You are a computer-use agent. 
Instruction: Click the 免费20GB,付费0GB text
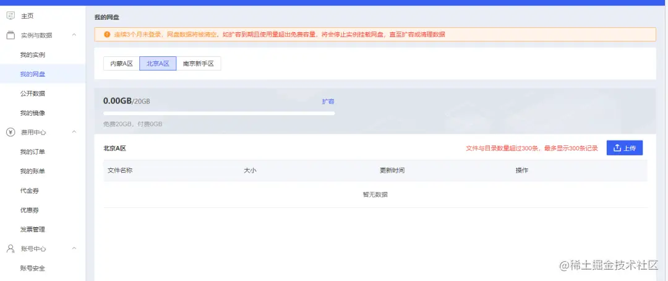pos(133,124)
